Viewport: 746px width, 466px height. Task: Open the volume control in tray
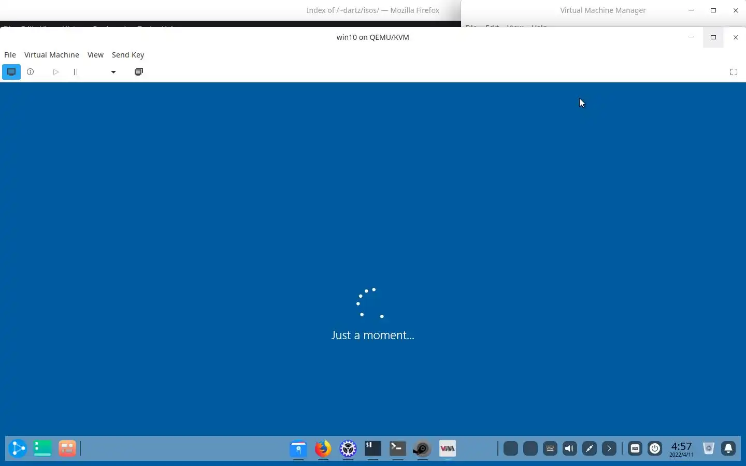point(570,448)
